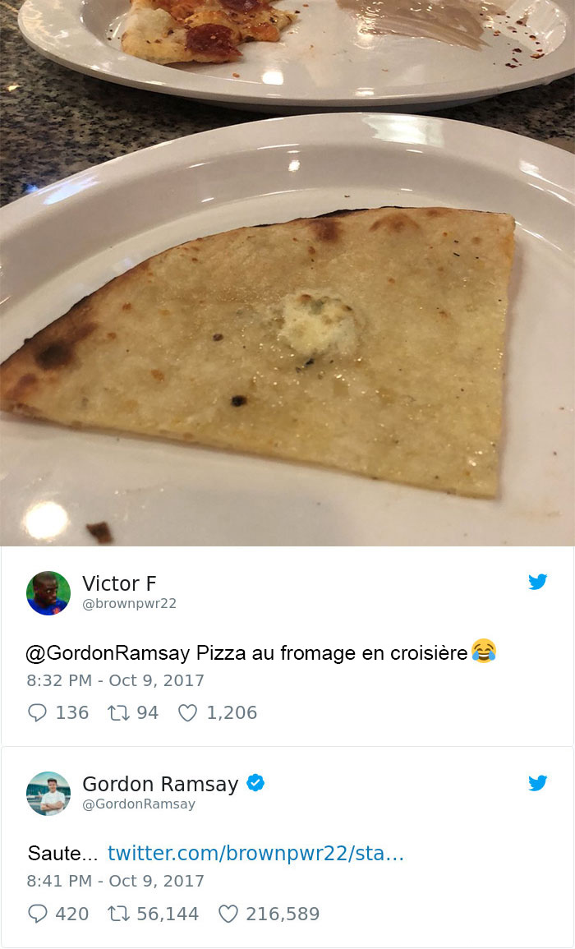Click the @GordonRamsay mention in Victor's tweet
This screenshot has width=575, height=949.
108,653
